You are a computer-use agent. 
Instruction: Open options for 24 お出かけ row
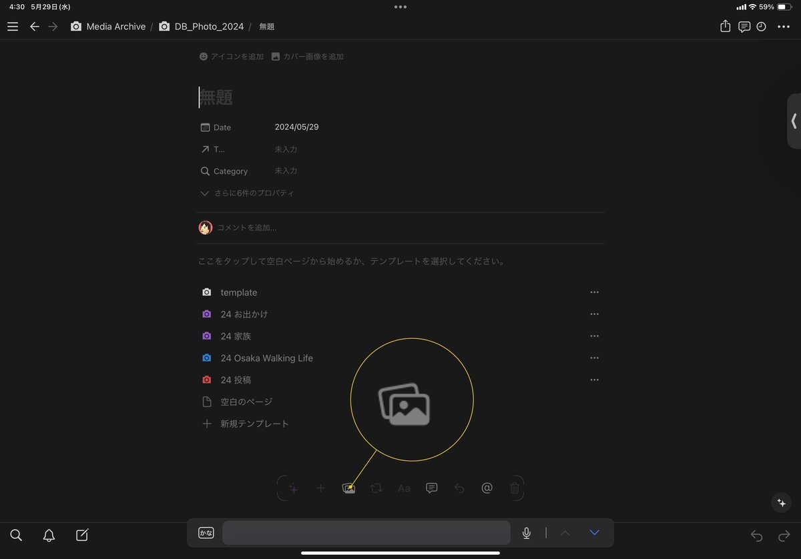[x=594, y=314]
